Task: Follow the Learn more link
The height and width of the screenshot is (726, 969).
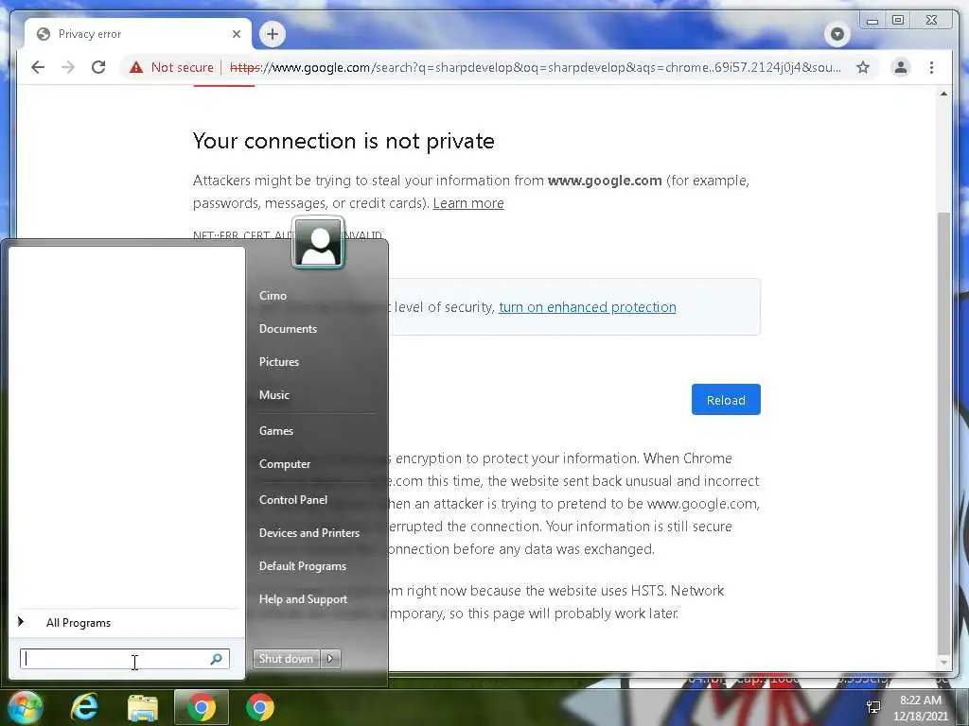Action: 468,203
